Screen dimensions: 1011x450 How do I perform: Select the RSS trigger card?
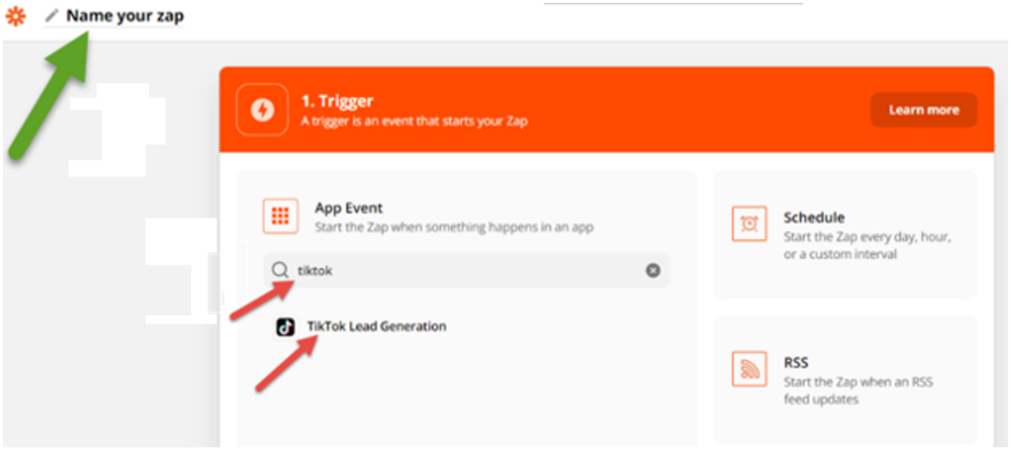tap(846, 380)
